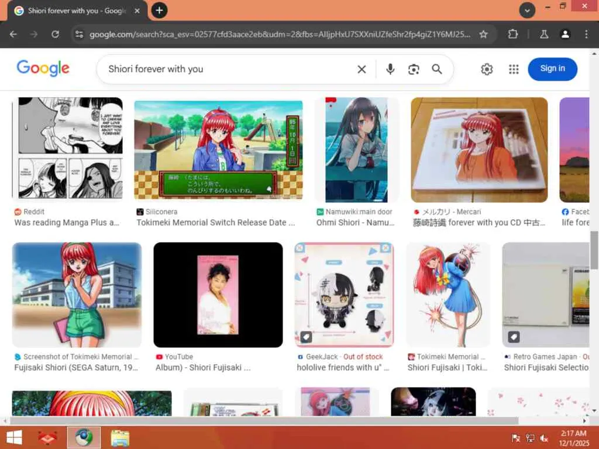Bookmark this page with the star icon
Screen dimensions: 599x449
click(x=483, y=34)
